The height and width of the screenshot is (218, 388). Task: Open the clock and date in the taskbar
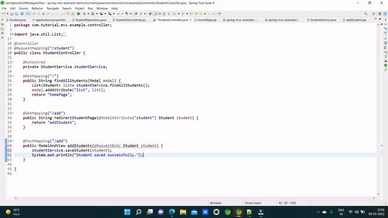tap(376, 212)
